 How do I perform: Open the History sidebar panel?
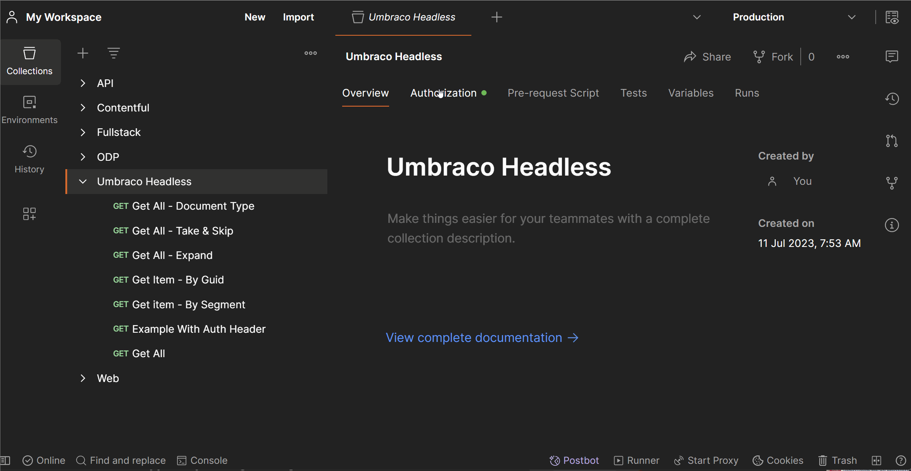30,159
